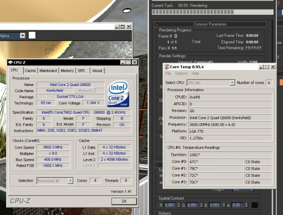
Task: Minimize the Core Temp window
Action: click(x=261, y=67)
